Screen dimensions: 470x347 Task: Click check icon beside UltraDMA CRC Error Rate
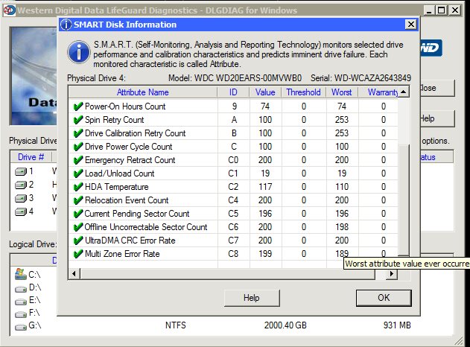78,241
